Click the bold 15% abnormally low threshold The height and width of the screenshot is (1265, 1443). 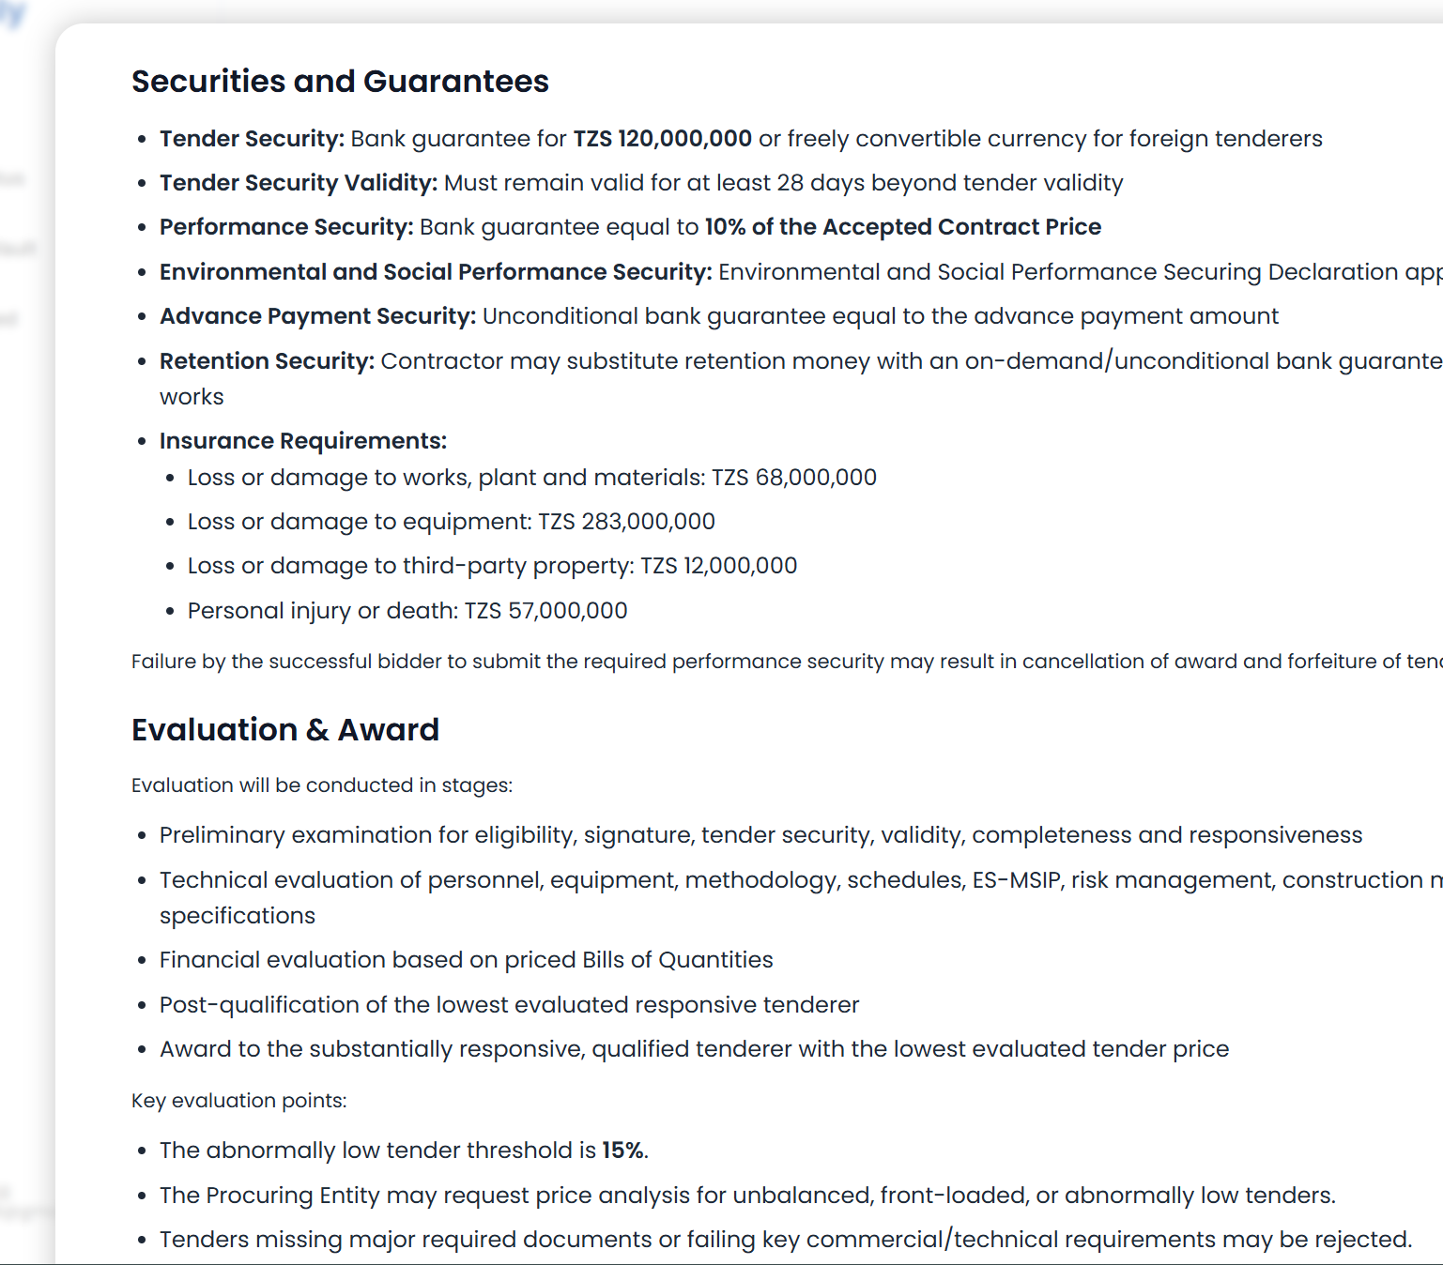point(622,1151)
